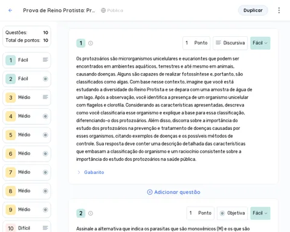Click the discursive lines icon in sidebar row 3
Image resolution: width=290 pixels, height=232 pixels.
(45, 97)
